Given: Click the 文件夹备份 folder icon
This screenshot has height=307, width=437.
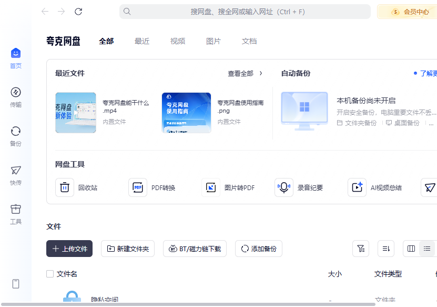Looking at the screenshot, I should [x=340, y=123].
